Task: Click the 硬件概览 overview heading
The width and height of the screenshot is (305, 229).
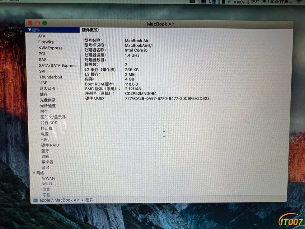Action: click(91, 30)
